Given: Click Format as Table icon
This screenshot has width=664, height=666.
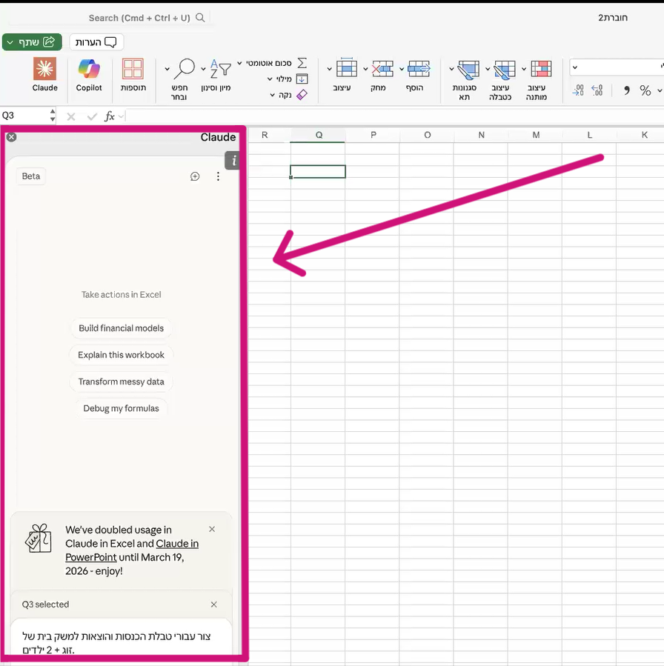Looking at the screenshot, I should 505,69.
